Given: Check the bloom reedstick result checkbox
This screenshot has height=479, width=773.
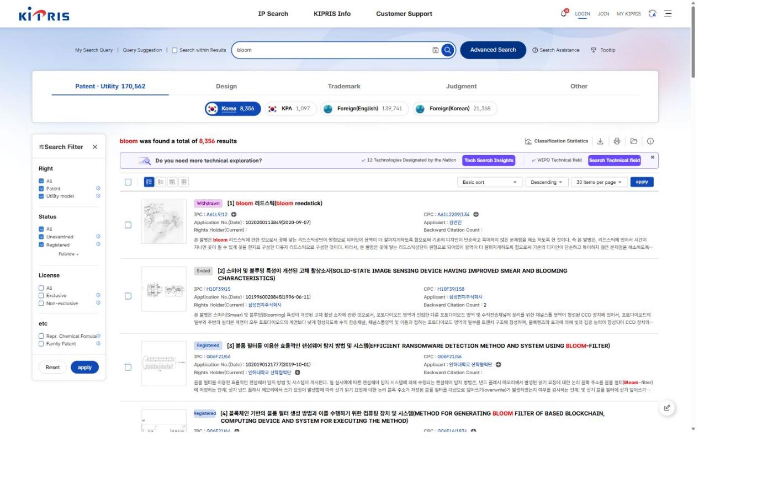Looking at the screenshot, I should (x=128, y=225).
